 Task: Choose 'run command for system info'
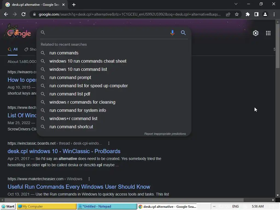point(114,110)
